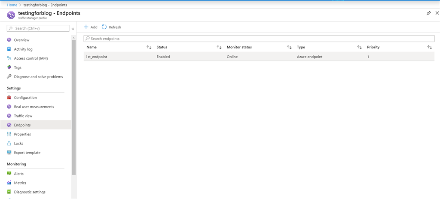This screenshot has height=199, width=440.
Task: Sort endpoints by Monitor status arrows
Action: 289,47
